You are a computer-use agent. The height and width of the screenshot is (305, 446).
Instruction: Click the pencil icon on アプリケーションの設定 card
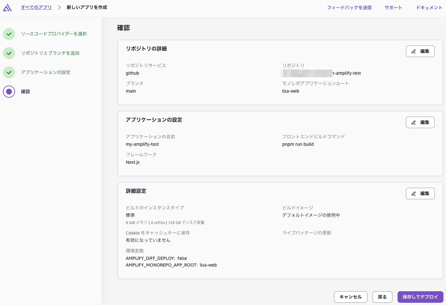point(414,122)
